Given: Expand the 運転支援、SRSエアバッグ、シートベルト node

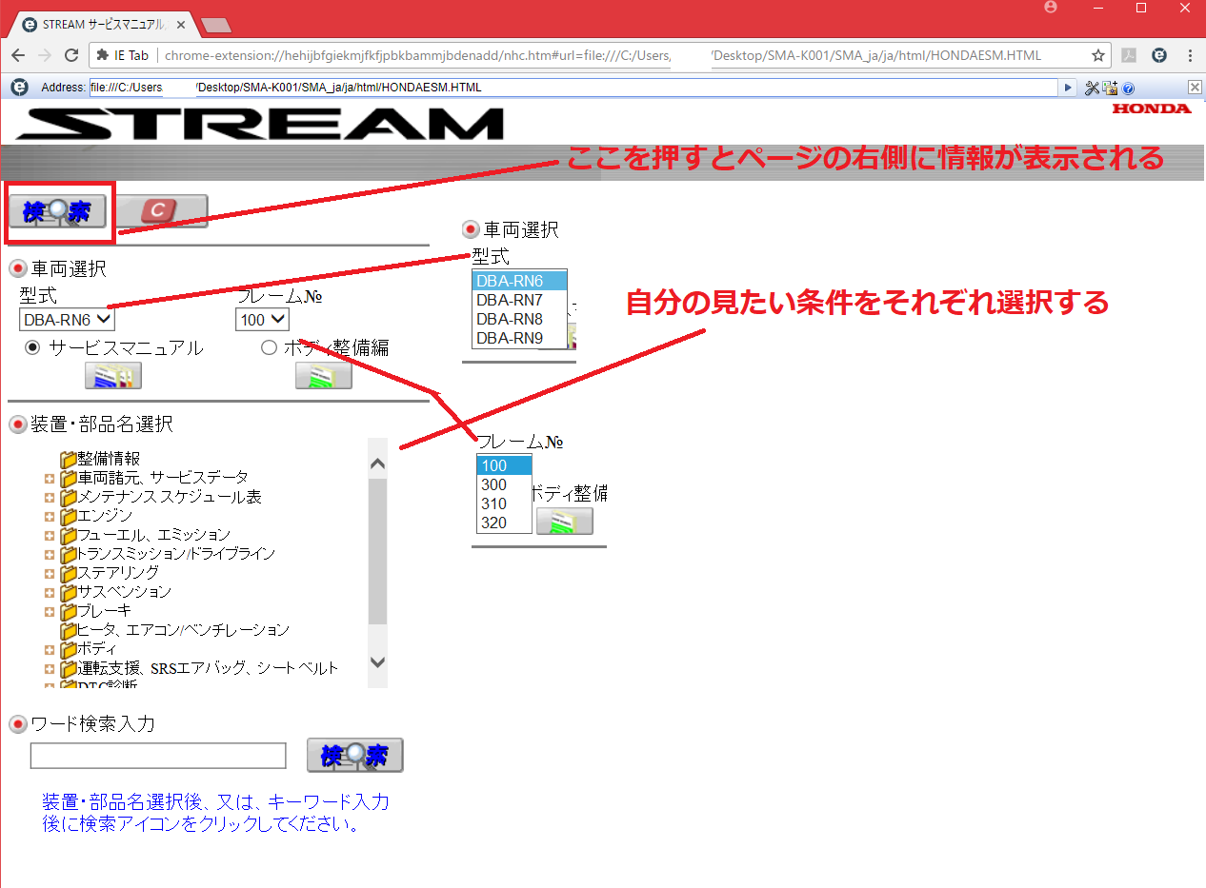Looking at the screenshot, I should click(x=50, y=668).
